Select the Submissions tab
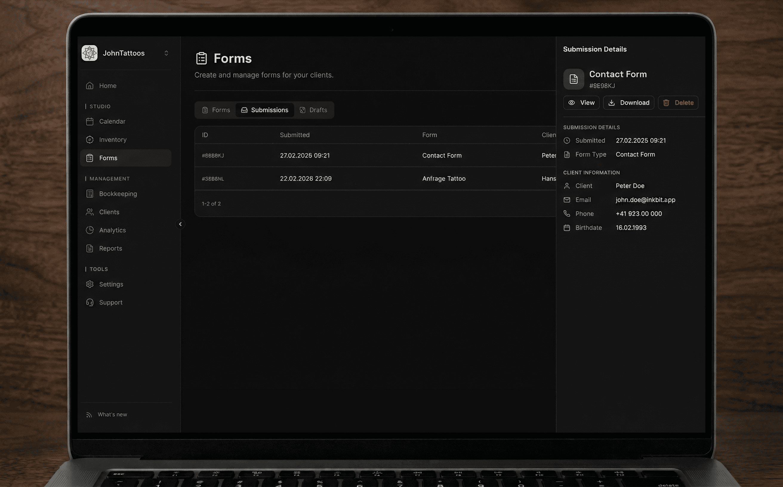The height and width of the screenshot is (487, 783). [265, 110]
